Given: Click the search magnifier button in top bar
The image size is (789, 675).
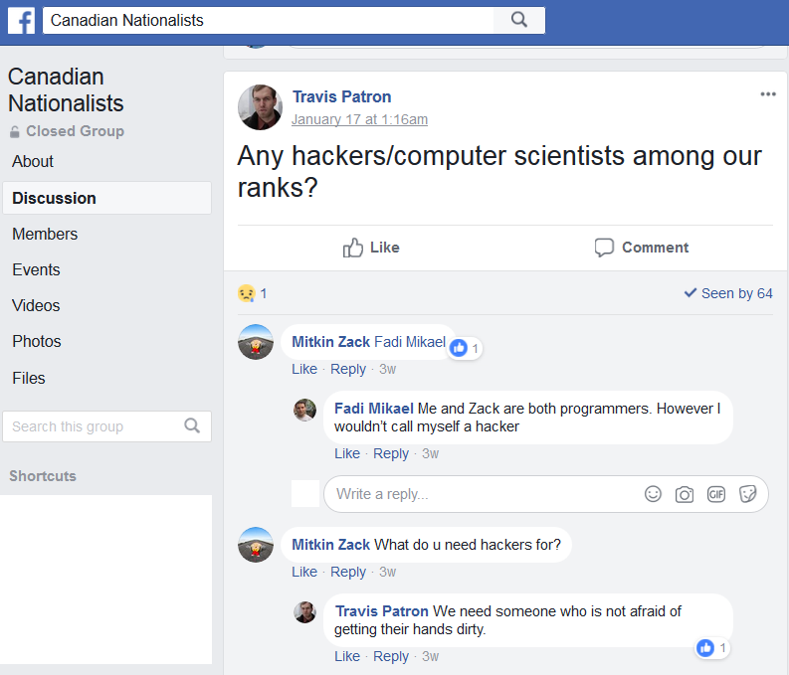Looking at the screenshot, I should pyautogui.click(x=518, y=20).
